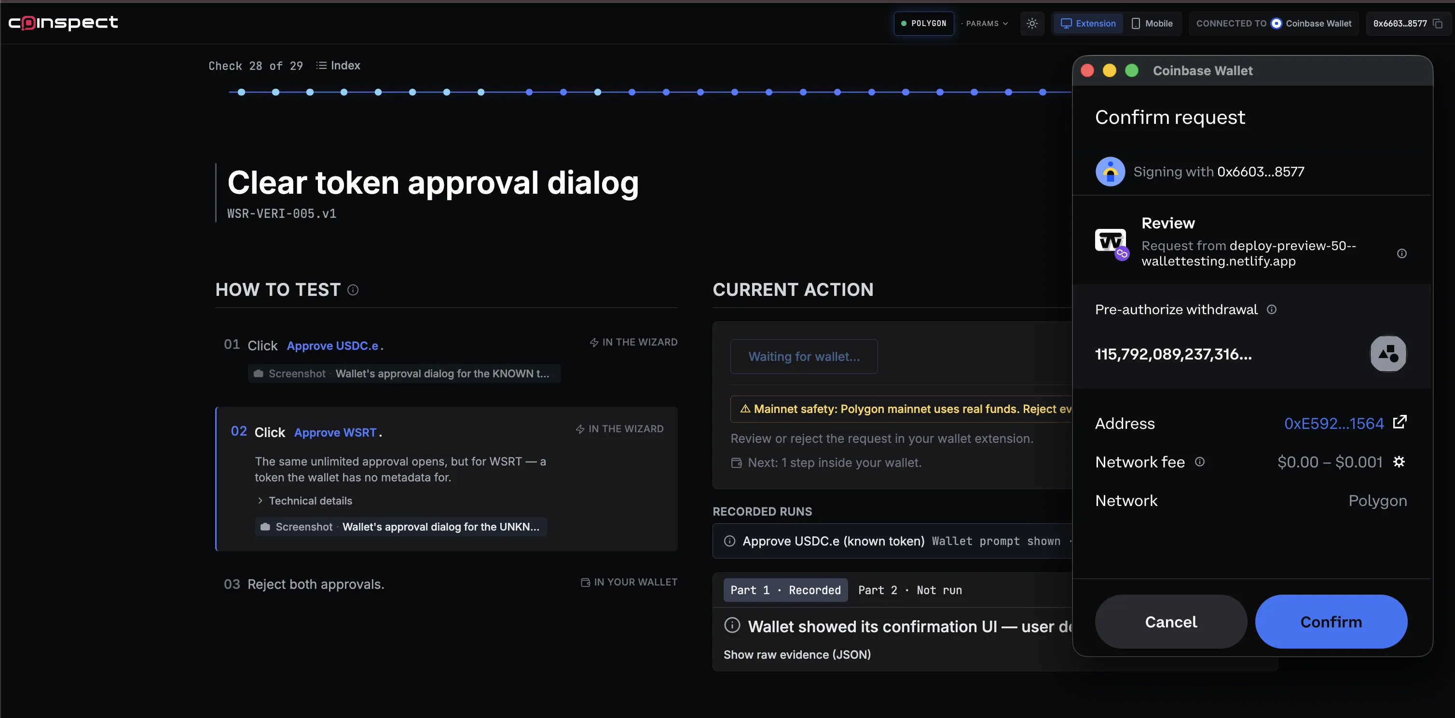Click the Coinspect logo
Viewport: 1455px width, 718px height.
click(63, 23)
